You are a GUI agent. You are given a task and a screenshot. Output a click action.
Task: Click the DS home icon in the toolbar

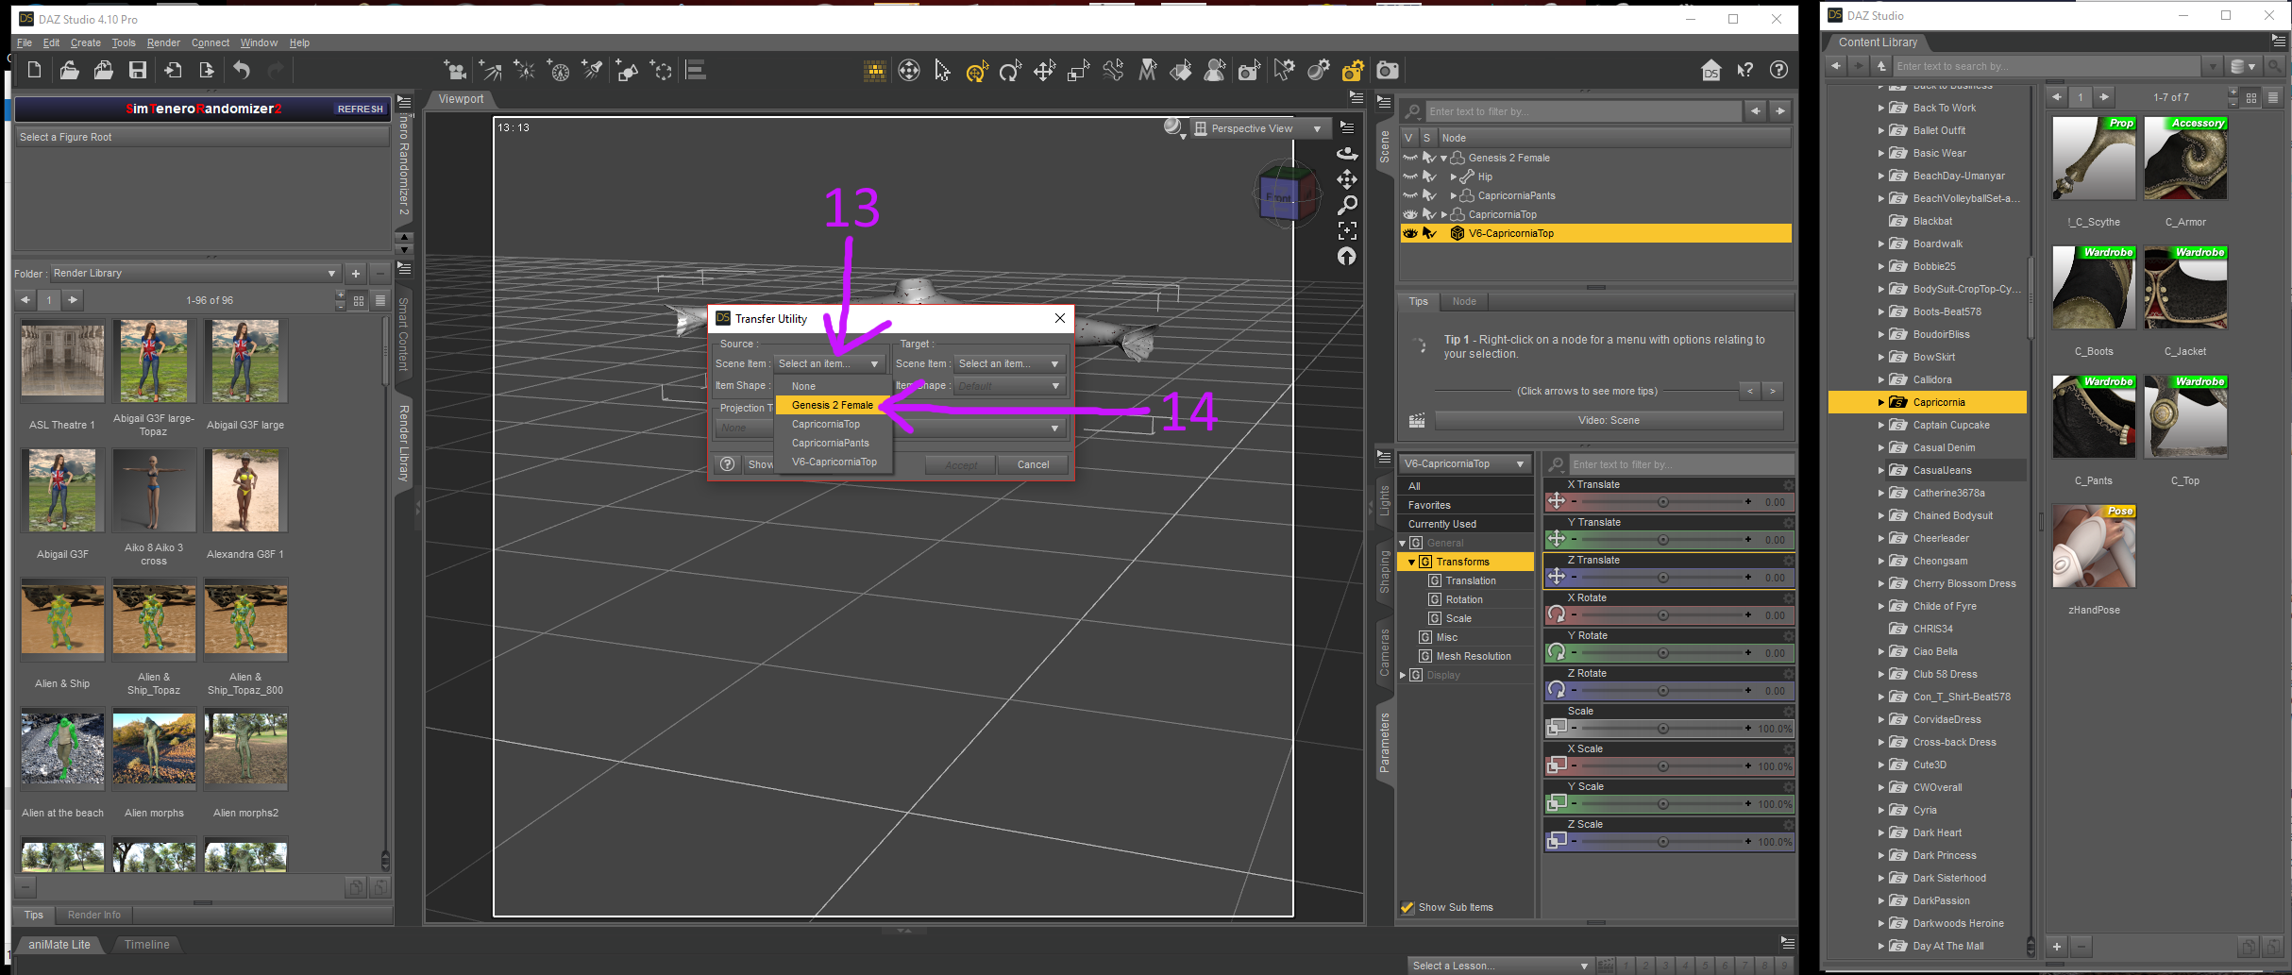[1711, 71]
